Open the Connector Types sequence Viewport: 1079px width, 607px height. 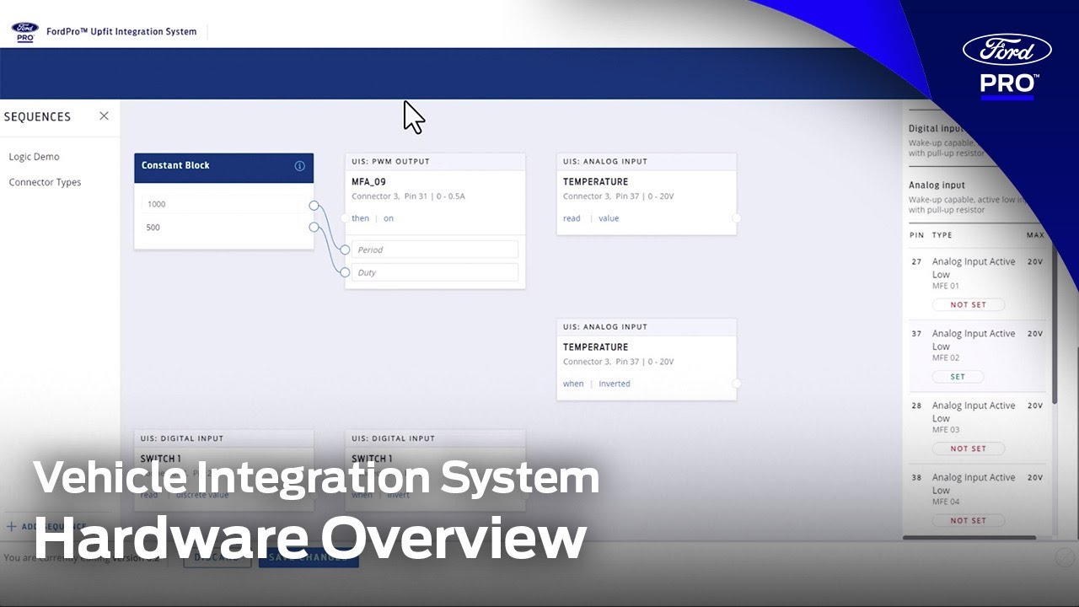(x=45, y=182)
